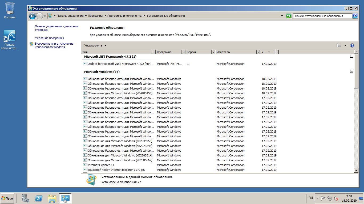This screenshot has height=204, width=364.
Task: Click vertical scrollbar up arrow
Action: point(356,52)
